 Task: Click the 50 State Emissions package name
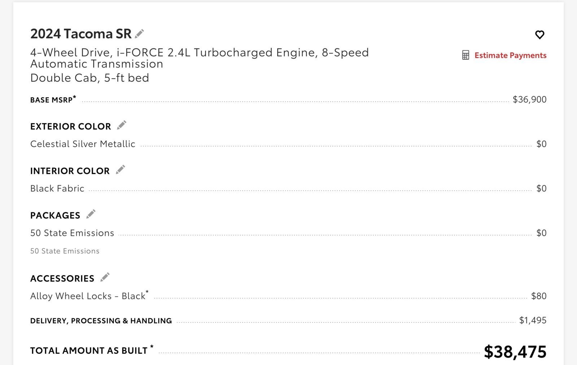pyautogui.click(x=72, y=233)
